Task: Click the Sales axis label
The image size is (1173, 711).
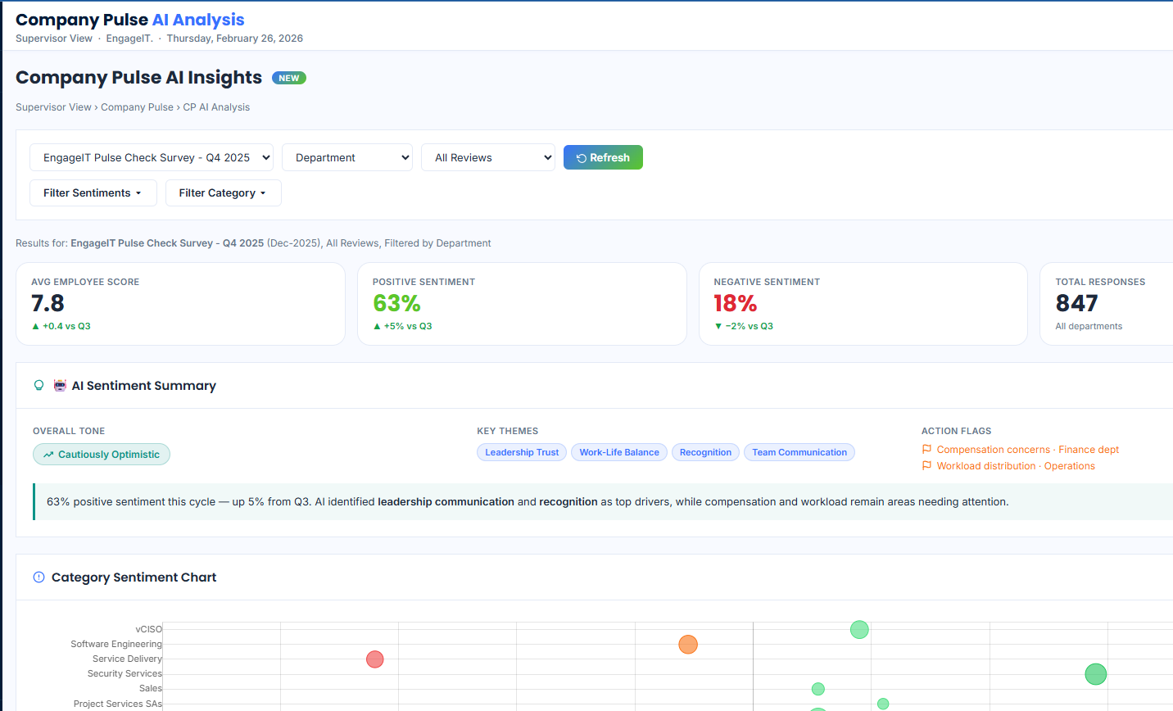Action: (151, 688)
